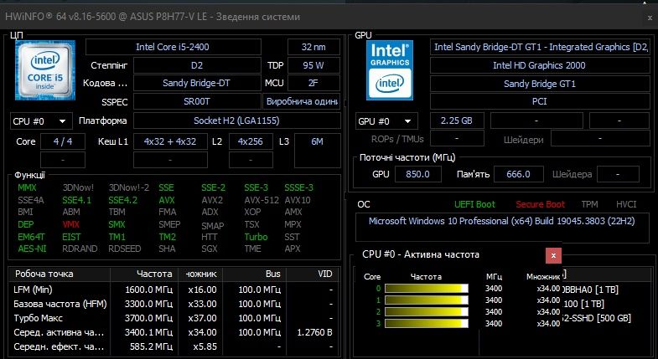Viewport: 658px width, 359px height.
Task: Click the GPU clock 850.0 value
Action: (x=418, y=174)
